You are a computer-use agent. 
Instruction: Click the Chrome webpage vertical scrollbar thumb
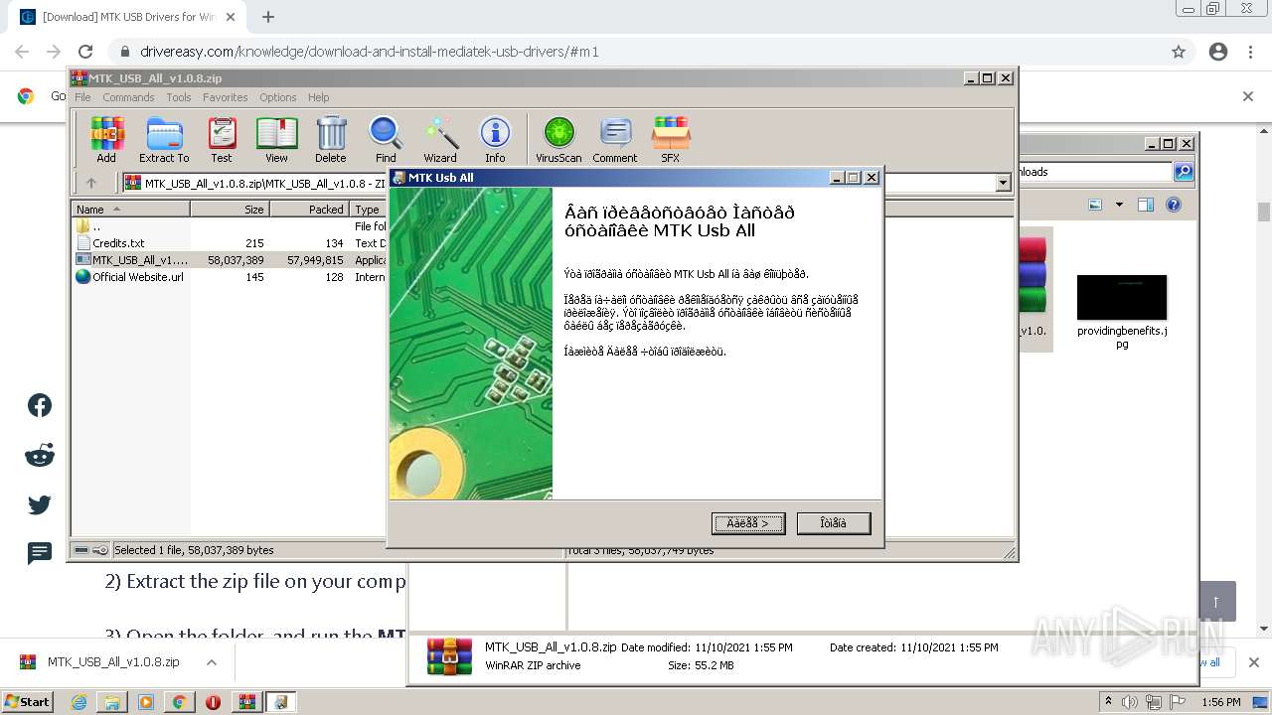click(x=1264, y=212)
